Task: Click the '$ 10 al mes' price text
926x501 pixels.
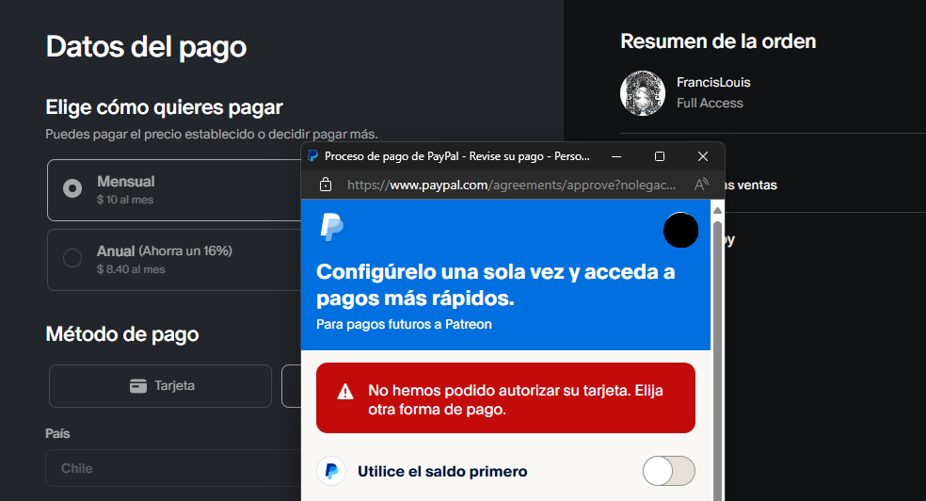Action: [124, 200]
